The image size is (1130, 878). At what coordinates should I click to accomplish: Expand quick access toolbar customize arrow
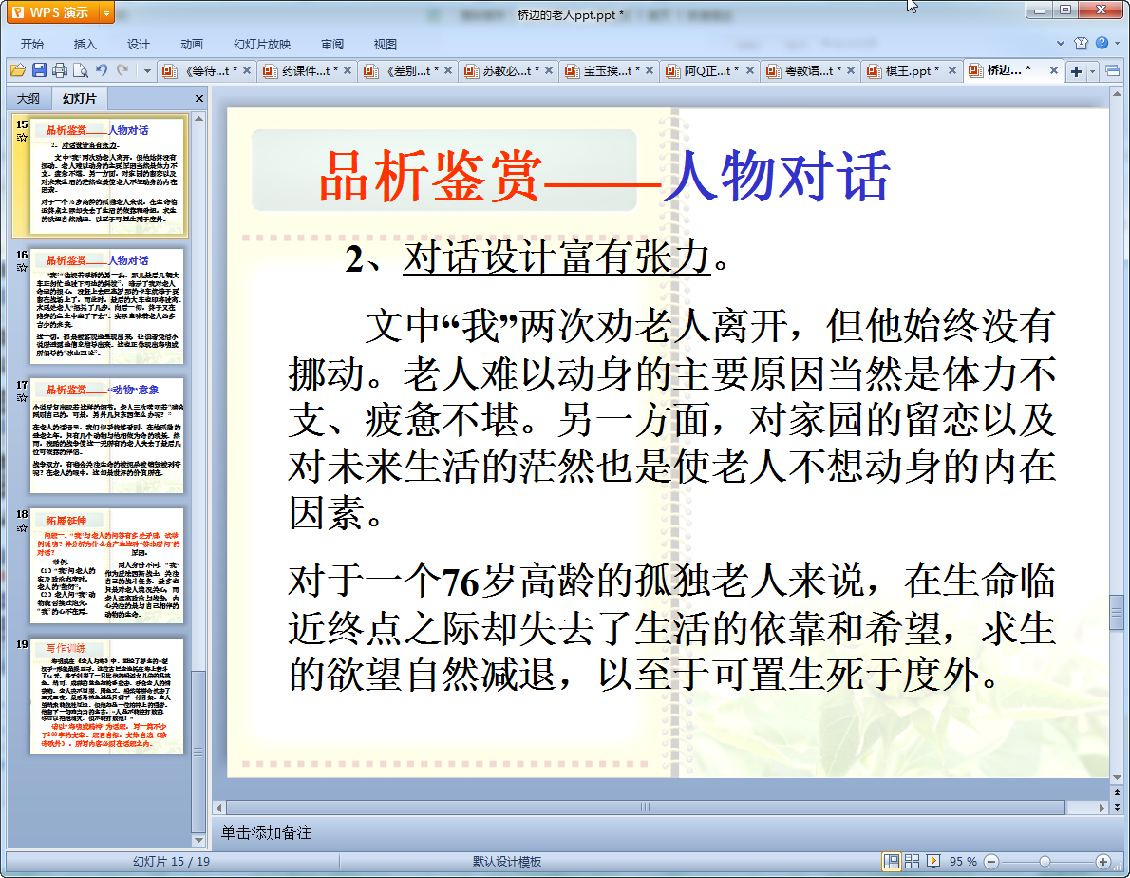147,70
